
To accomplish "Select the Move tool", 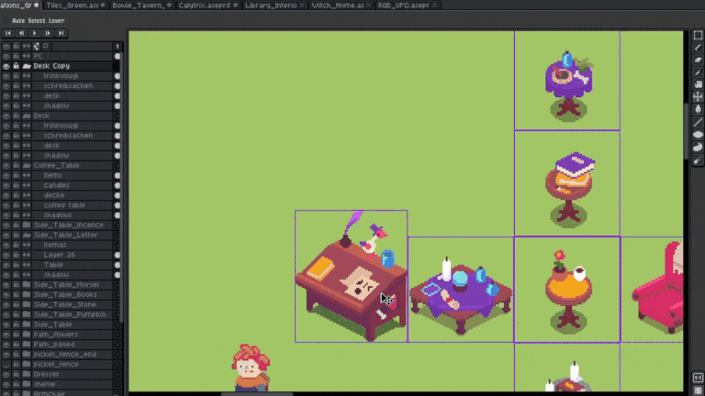I will [x=698, y=96].
